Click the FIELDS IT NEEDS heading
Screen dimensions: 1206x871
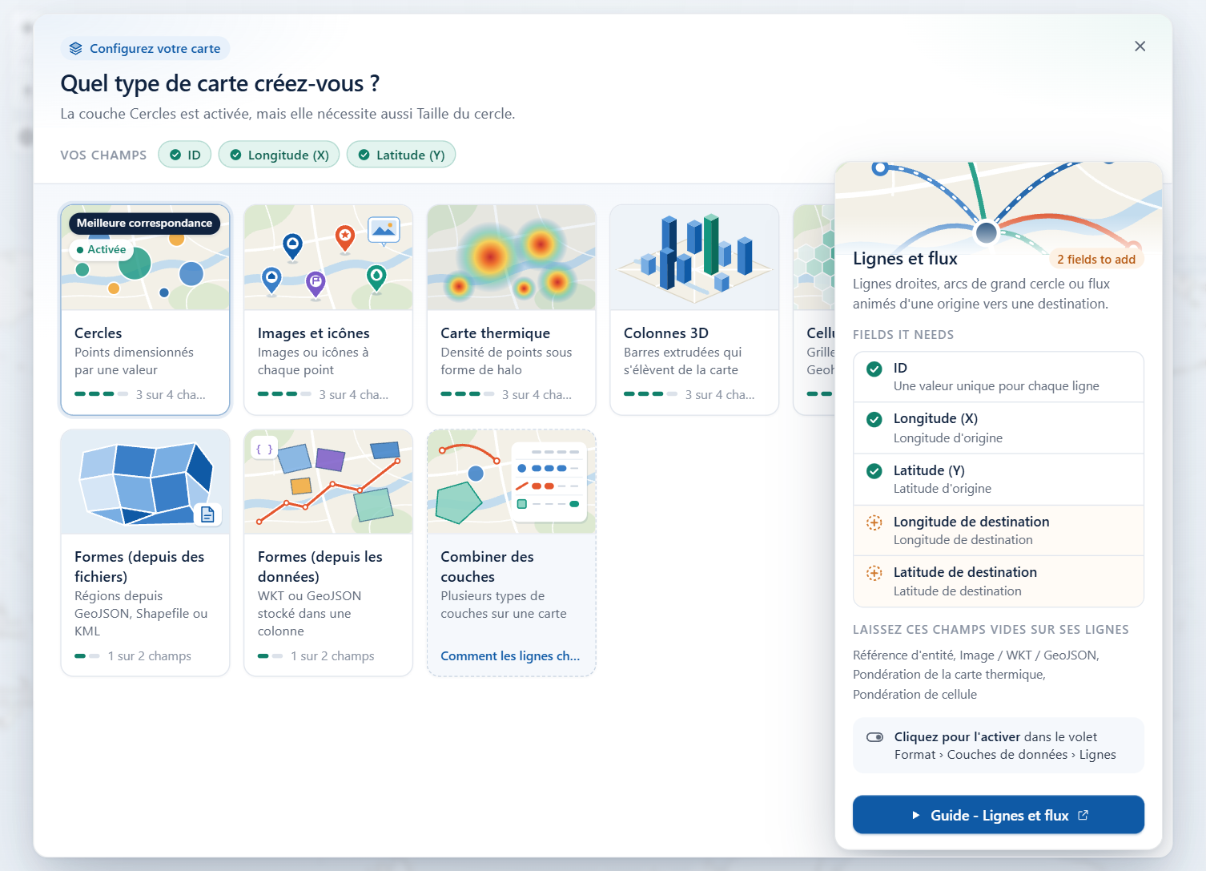(903, 335)
